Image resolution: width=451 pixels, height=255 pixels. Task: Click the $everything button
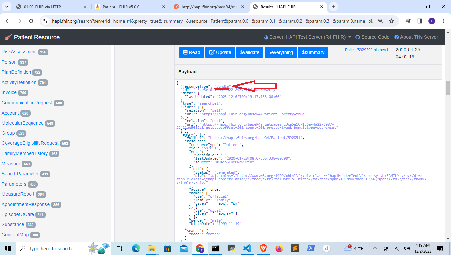coord(281,52)
